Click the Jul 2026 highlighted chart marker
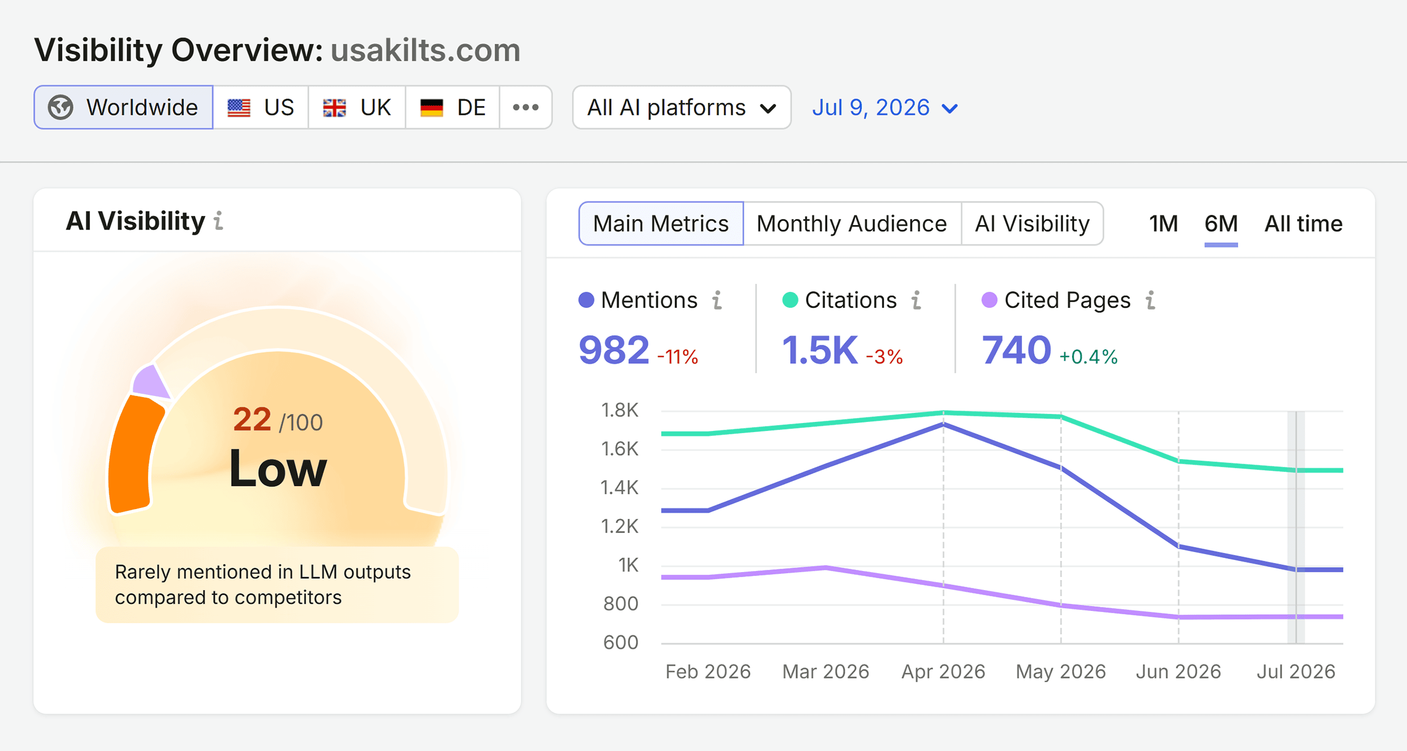Viewport: 1407px width, 751px height. coord(1296,527)
